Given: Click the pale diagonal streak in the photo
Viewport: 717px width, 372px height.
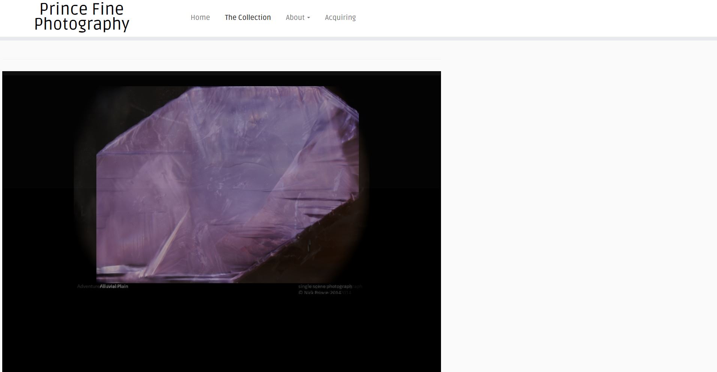Looking at the screenshot, I should click(x=169, y=240).
